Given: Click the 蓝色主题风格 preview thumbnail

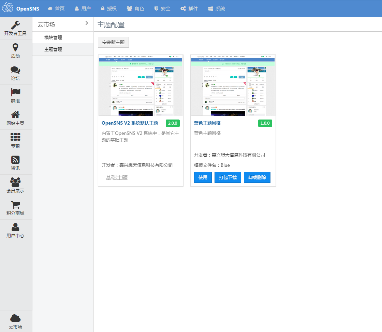Looking at the screenshot, I should coord(233,85).
